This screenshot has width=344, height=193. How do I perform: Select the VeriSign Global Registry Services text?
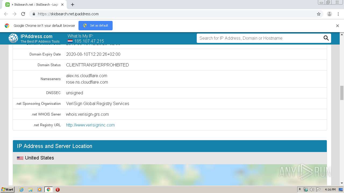tap(98, 103)
